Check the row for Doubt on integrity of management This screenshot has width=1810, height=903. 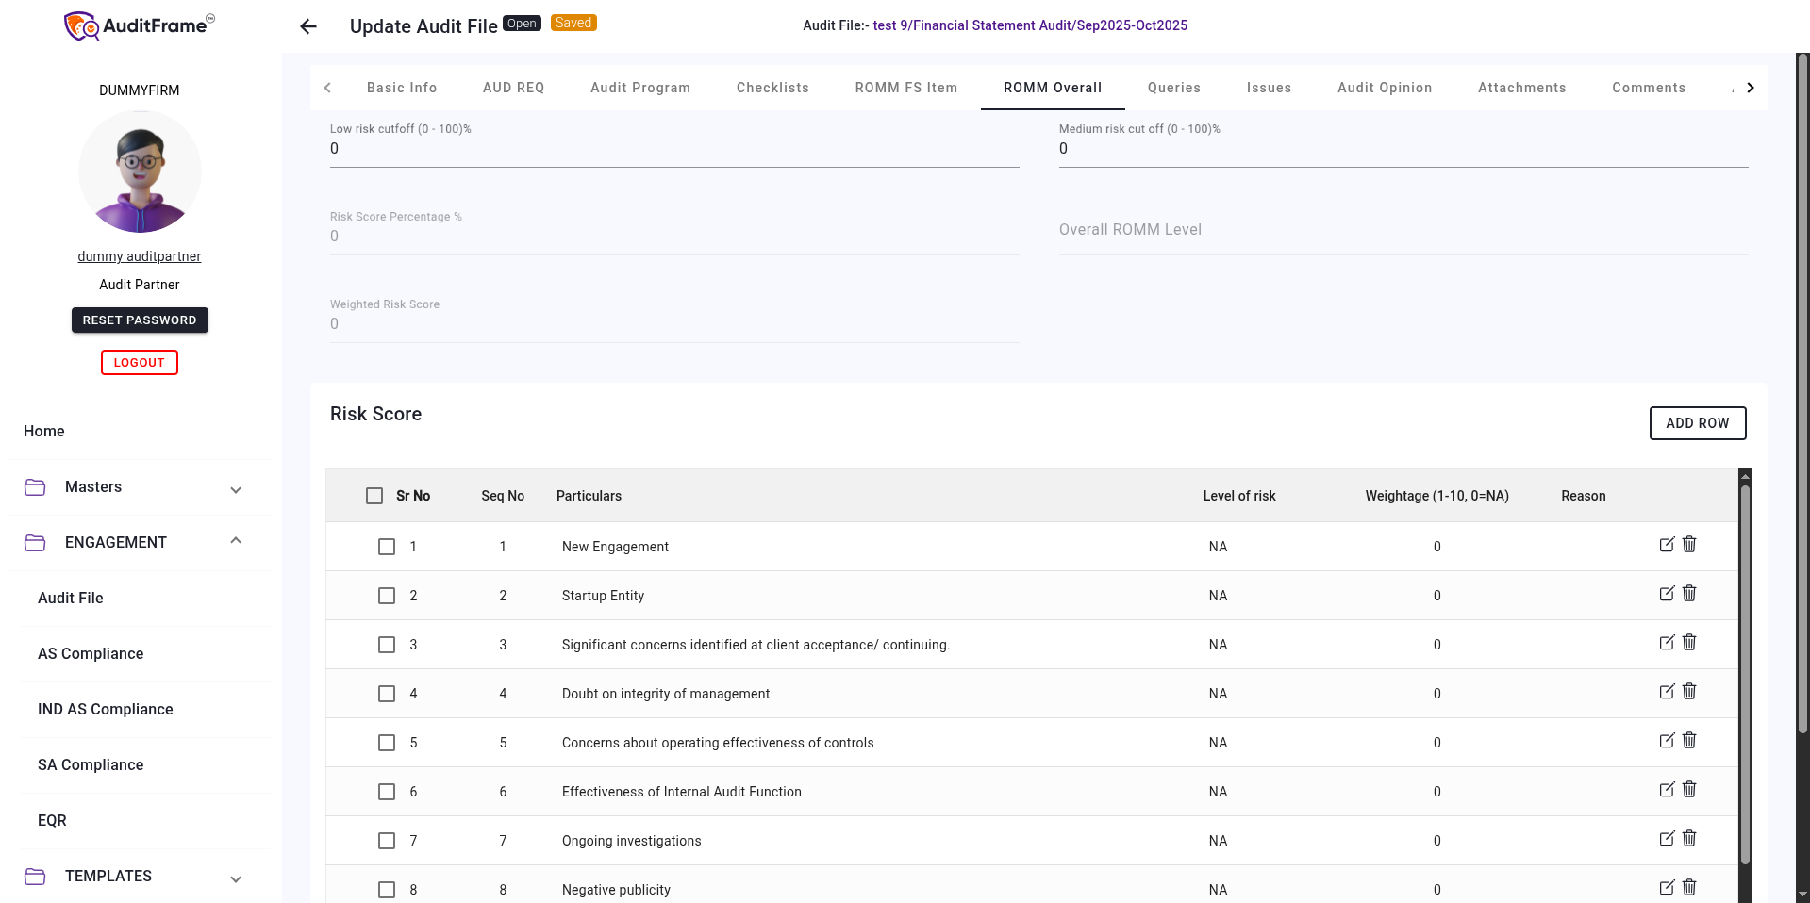[x=386, y=694]
